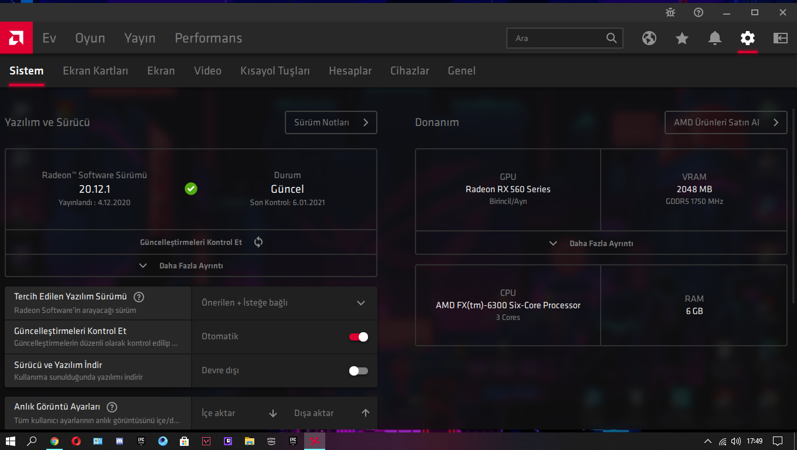Viewport: 797px width, 450px height.
Task: Click the help icon beside Tercih Edilen Yazılım Sürümü
Action: point(139,297)
